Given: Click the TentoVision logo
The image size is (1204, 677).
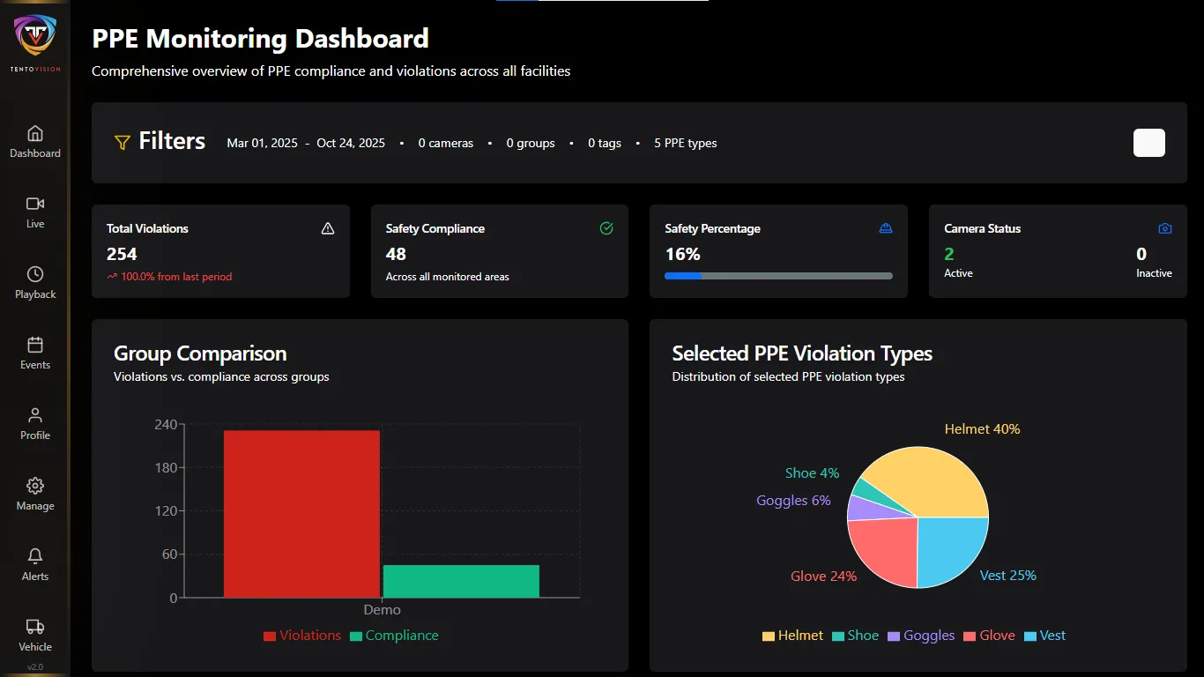Looking at the screenshot, I should [x=35, y=40].
